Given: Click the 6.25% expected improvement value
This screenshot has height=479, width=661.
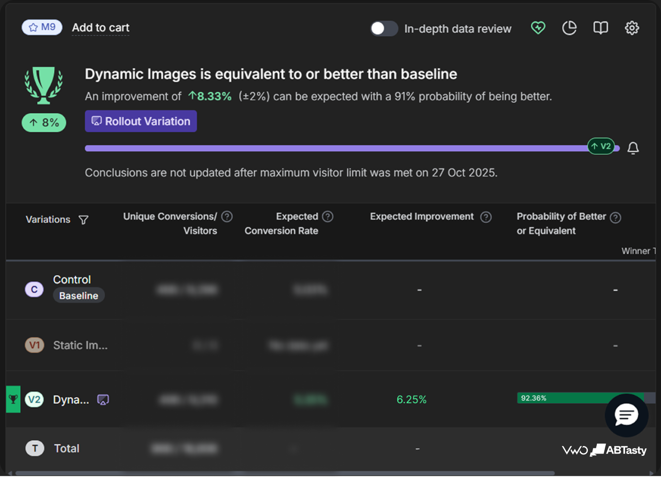Looking at the screenshot, I should (411, 400).
